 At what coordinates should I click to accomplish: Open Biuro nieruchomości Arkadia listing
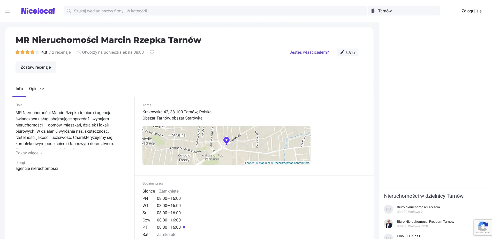(x=418, y=207)
